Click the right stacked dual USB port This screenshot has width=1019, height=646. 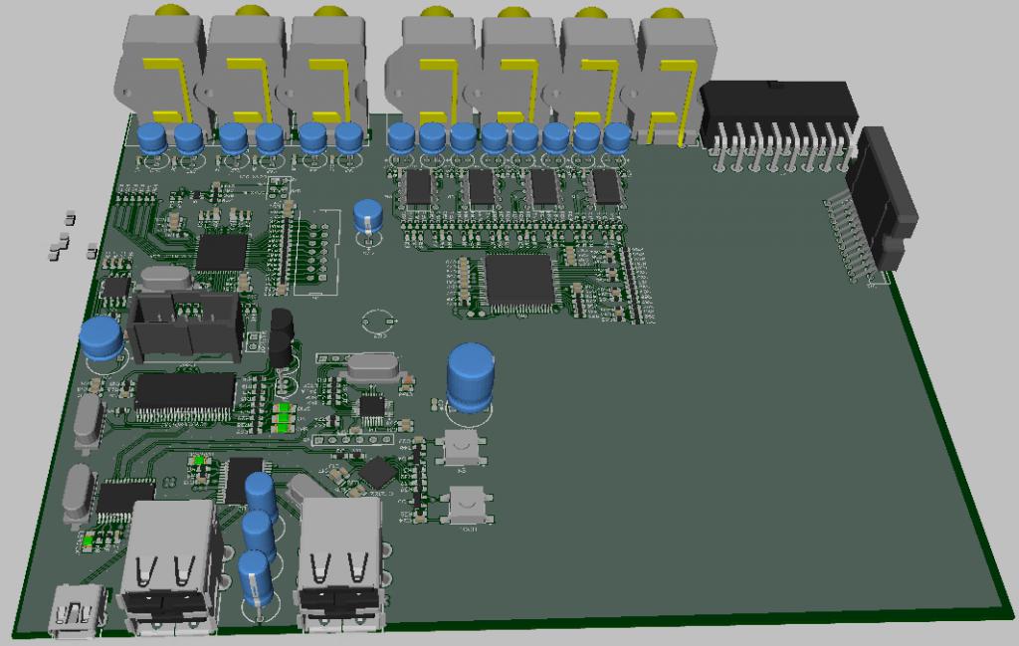(340, 565)
